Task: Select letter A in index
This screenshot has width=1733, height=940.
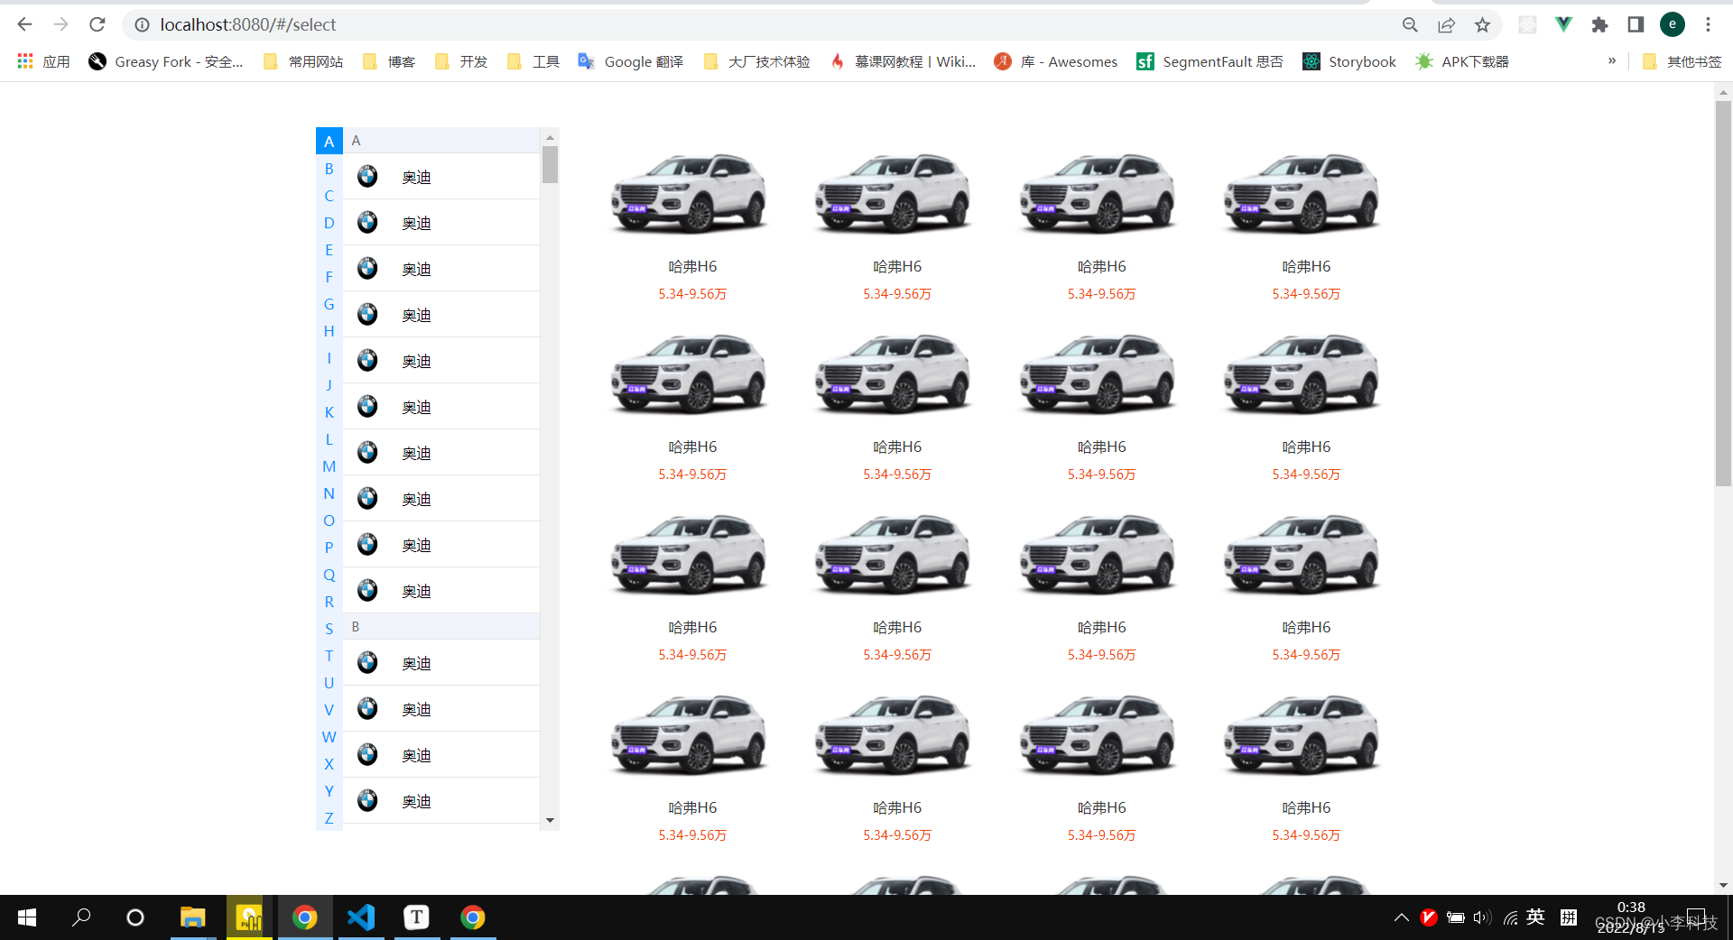Action: (x=329, y=142)
